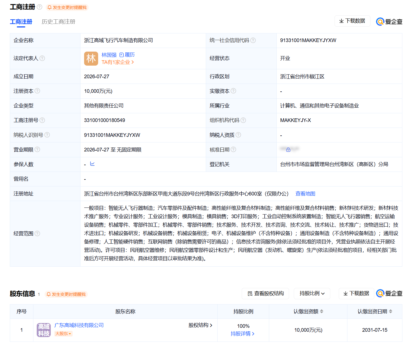The image size is (413, 355).
Task: Click help icon next to 组织机构代码
Action: click(243, 120)
